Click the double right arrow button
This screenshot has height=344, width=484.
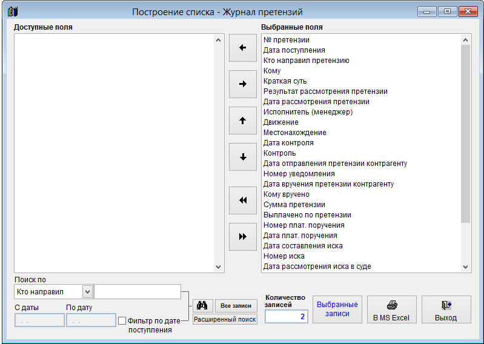coord(243,237)
